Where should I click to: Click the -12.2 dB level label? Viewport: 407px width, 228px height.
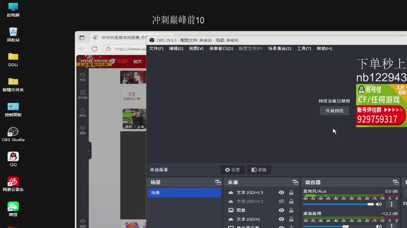[x=390, y=213]
